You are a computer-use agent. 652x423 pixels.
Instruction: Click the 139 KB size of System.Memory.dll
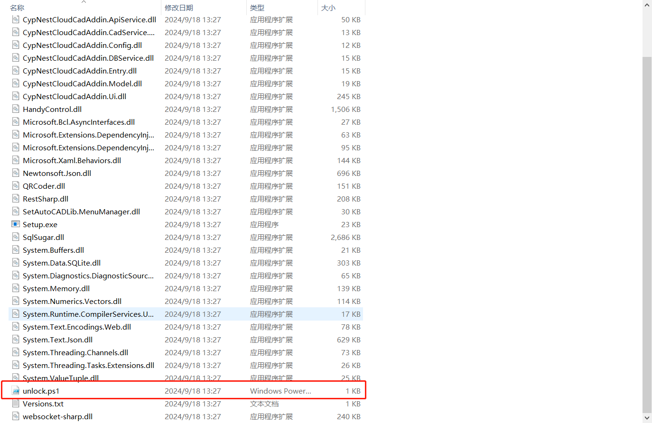point(349,288)
